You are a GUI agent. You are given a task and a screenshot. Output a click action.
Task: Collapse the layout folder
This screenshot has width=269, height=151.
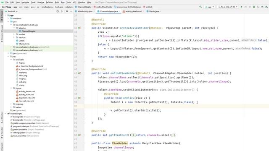click(11, 88)
